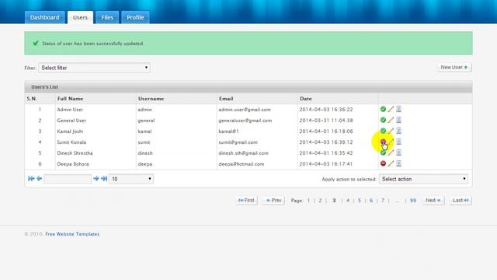497x280 pixels.
Task: Click the green success message checkmark icon
Action: coord(36,44)
